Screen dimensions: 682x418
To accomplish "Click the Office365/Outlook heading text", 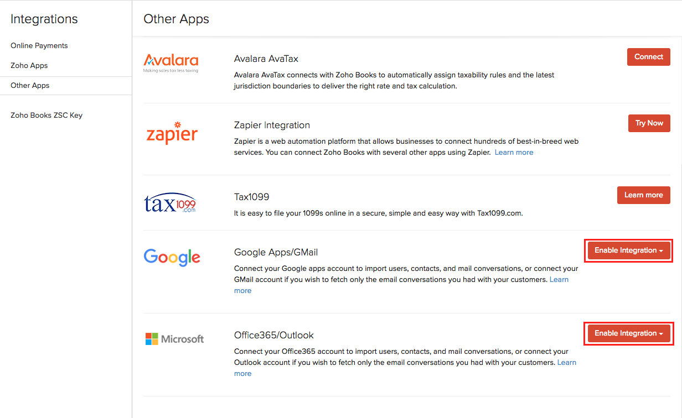I will pyautogui.click(x=274, y=335).
